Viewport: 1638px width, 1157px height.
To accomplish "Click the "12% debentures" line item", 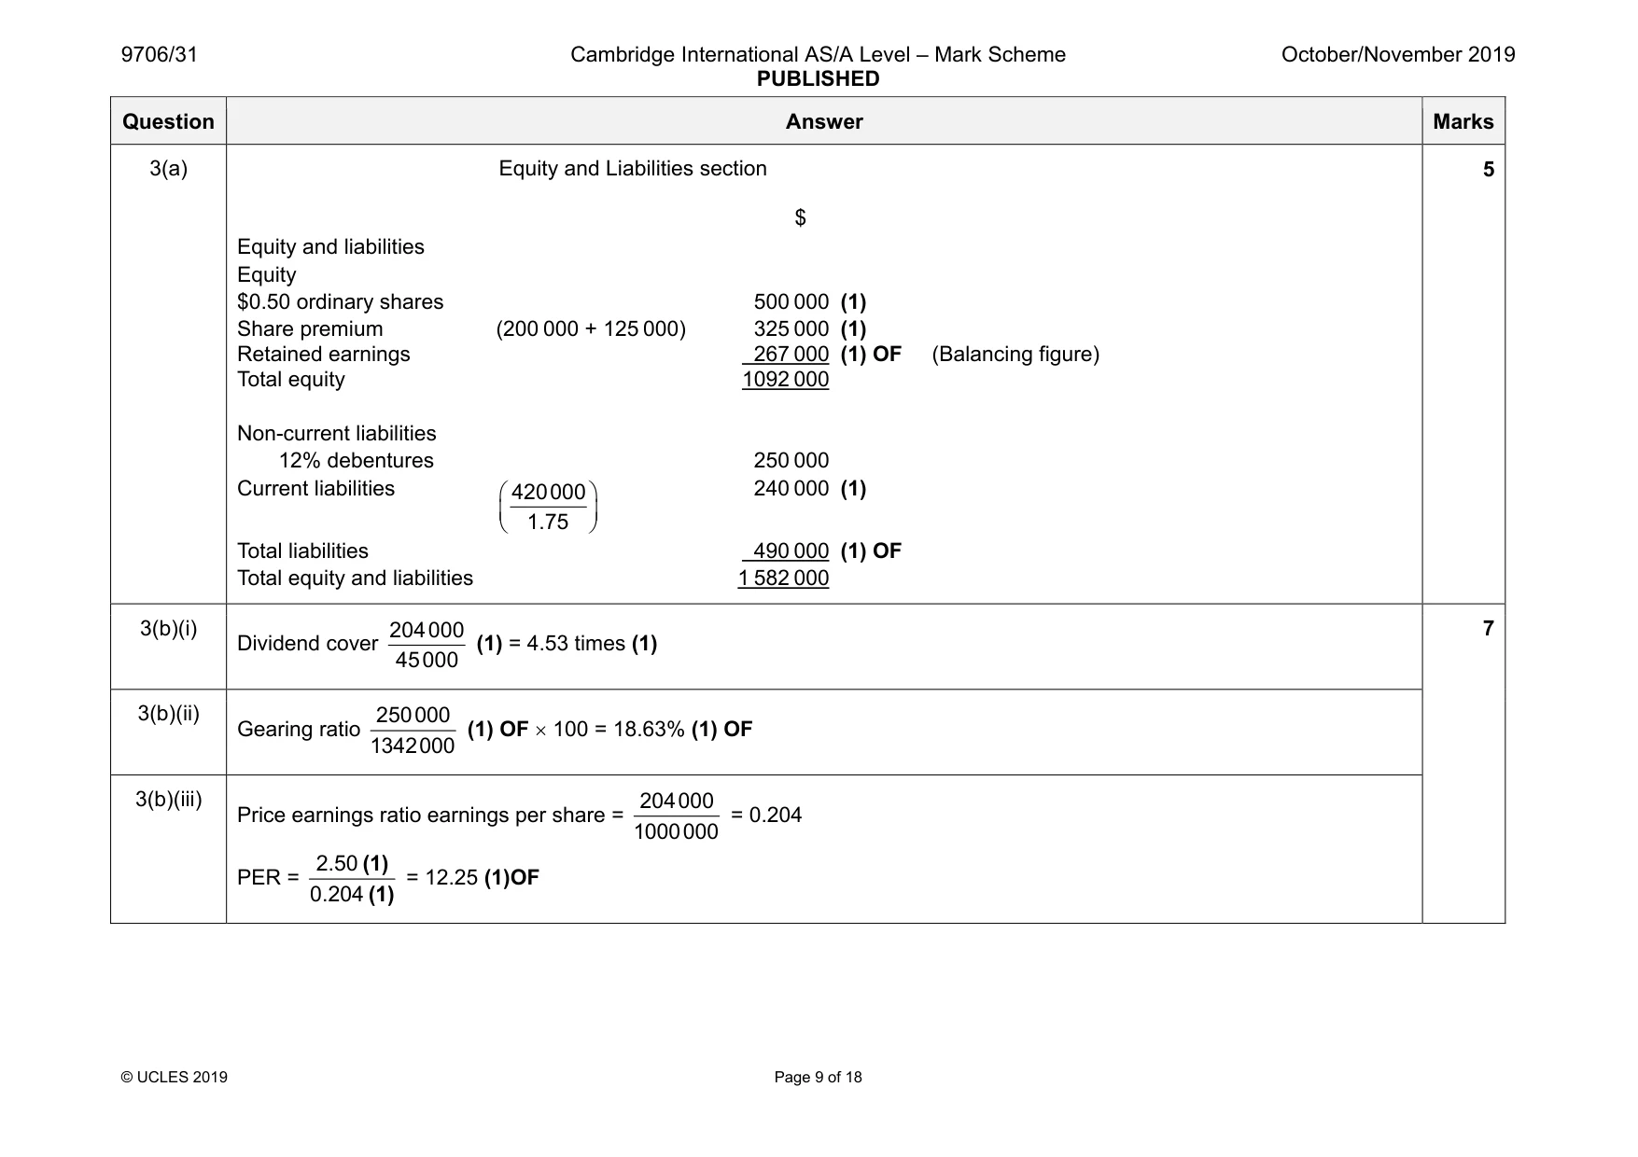I will point(357,461).
